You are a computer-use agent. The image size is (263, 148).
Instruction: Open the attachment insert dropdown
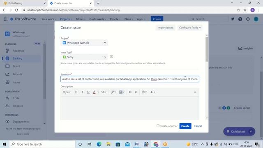(x=122, y=92)
